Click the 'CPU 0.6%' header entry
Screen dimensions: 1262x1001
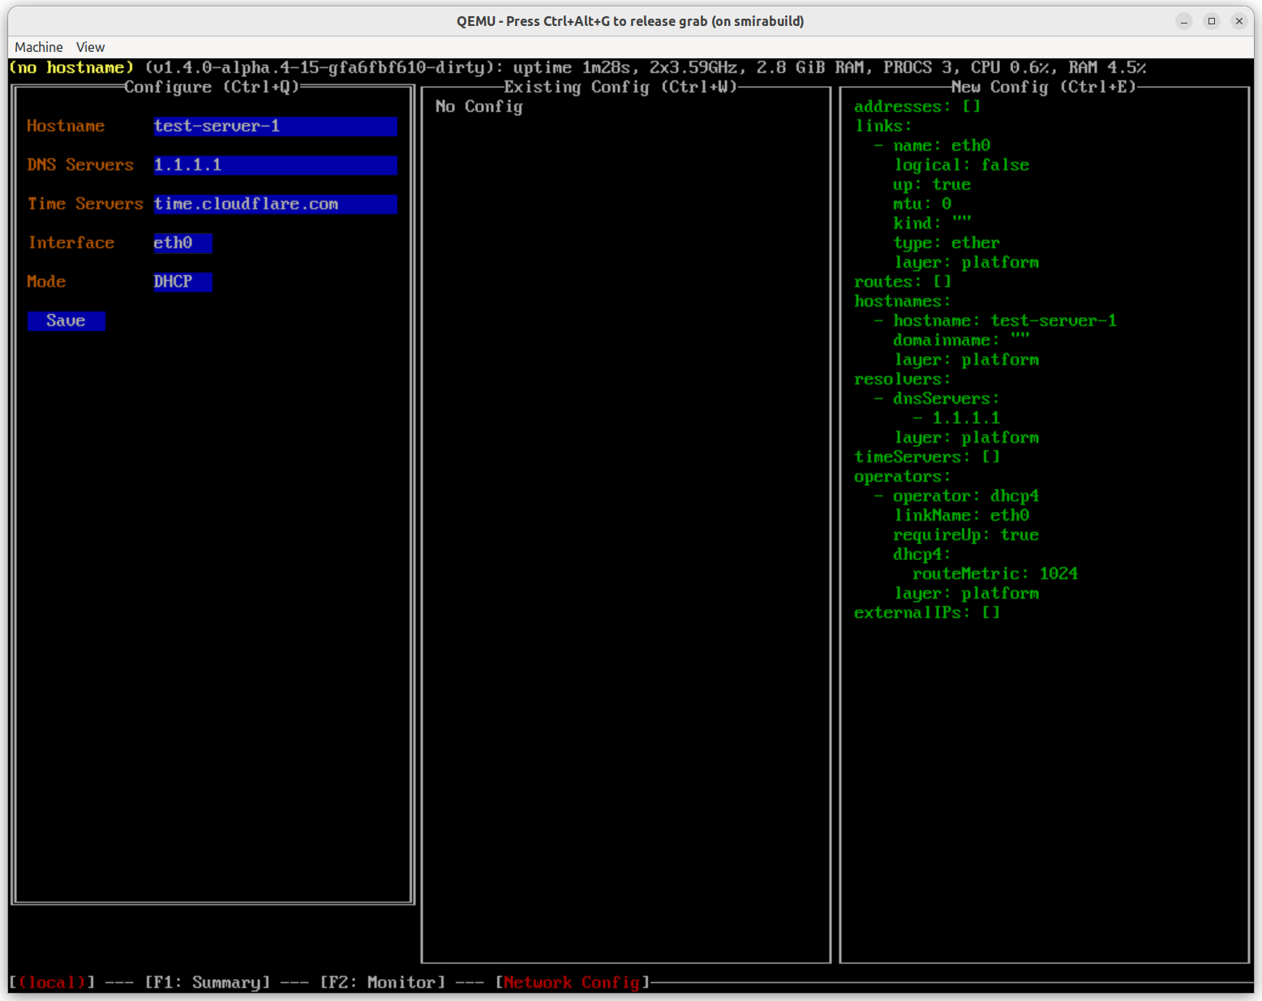point(1010,67)
